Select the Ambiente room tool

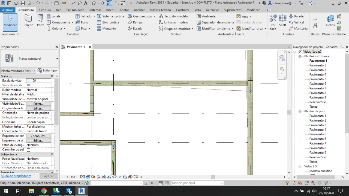pos(206,16)
